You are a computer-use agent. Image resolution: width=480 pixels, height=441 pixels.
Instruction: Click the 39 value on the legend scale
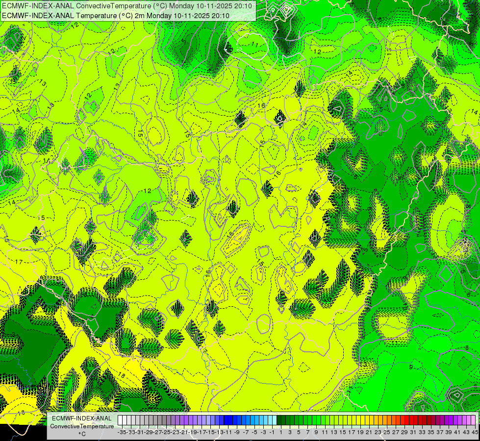pyautogui.click(x=449, y=433)
